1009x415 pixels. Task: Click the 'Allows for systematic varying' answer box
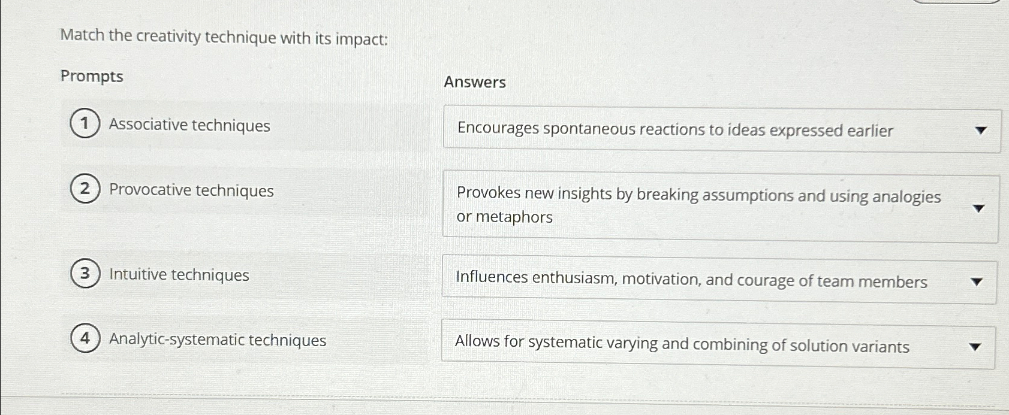659,346
